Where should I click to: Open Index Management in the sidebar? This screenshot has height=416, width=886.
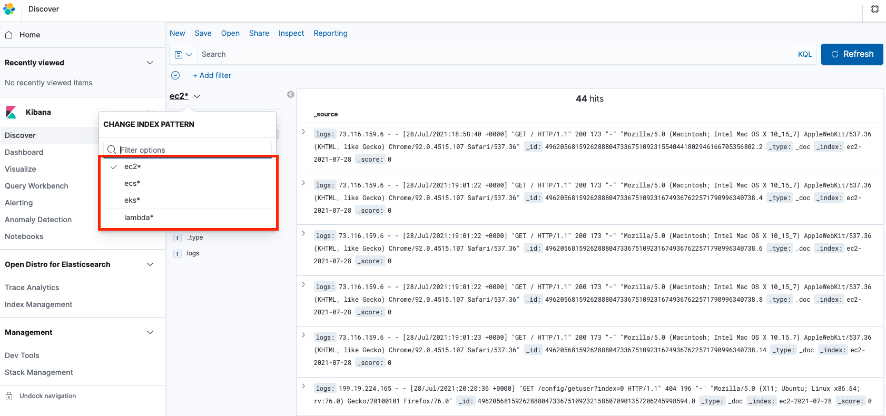coord(38,304)
